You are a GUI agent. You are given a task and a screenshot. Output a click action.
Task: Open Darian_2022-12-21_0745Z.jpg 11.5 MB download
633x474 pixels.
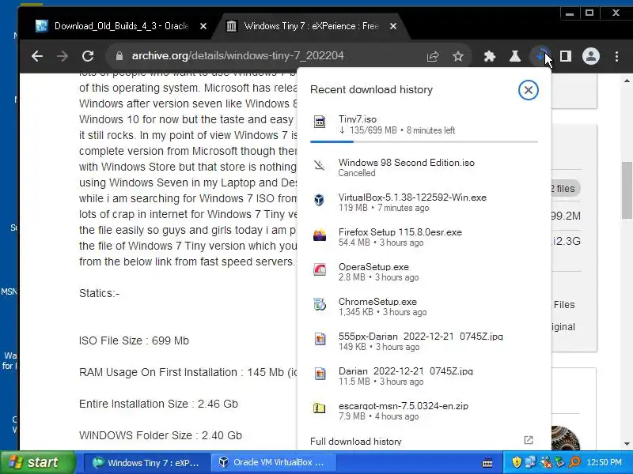point(424,376)
